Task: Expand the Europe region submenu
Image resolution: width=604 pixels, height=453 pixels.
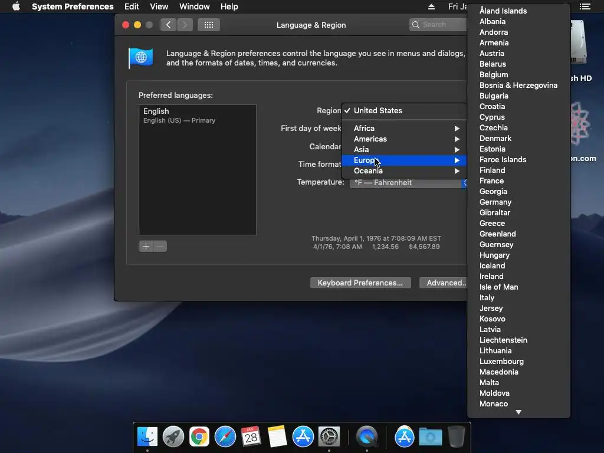Action: click(404, 160)
